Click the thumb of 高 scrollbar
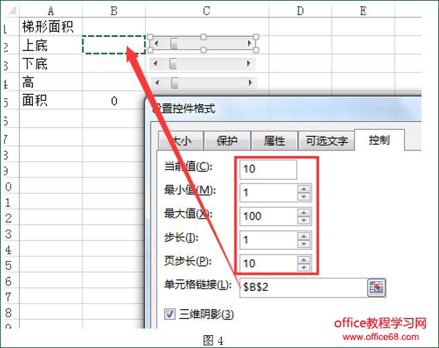The height and width of the screenshot is (348, 439). coord(175,83)
